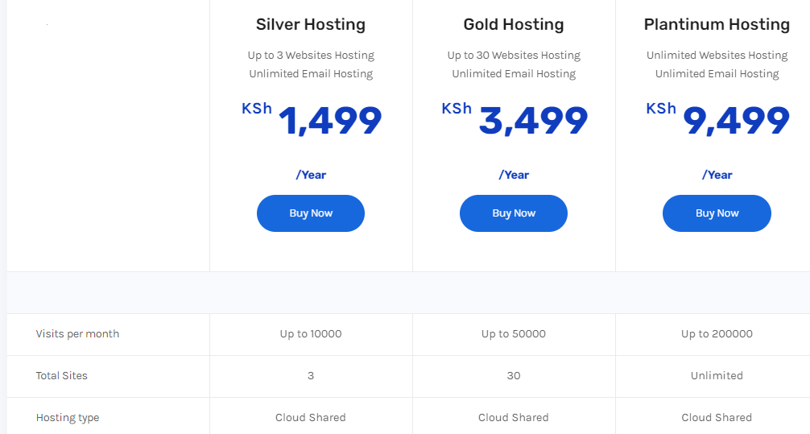Select the Gold Hosting plan title
The image size is (810, 434).
tap(514, 24)
